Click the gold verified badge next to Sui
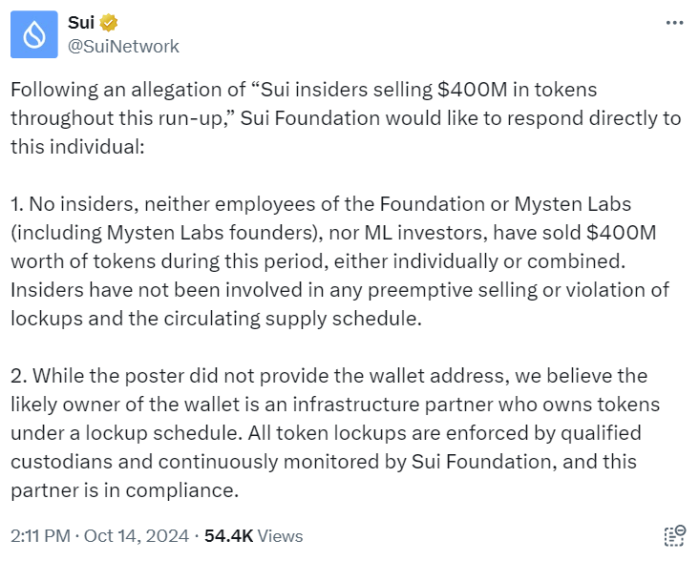 [x=111, y=23]
